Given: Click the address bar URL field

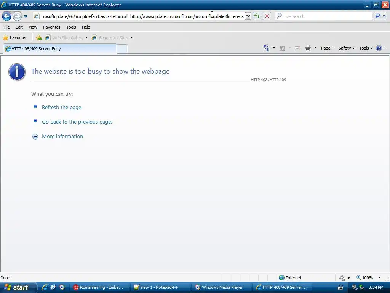Looking at the screenshot, I should click(x=142, y=16).
